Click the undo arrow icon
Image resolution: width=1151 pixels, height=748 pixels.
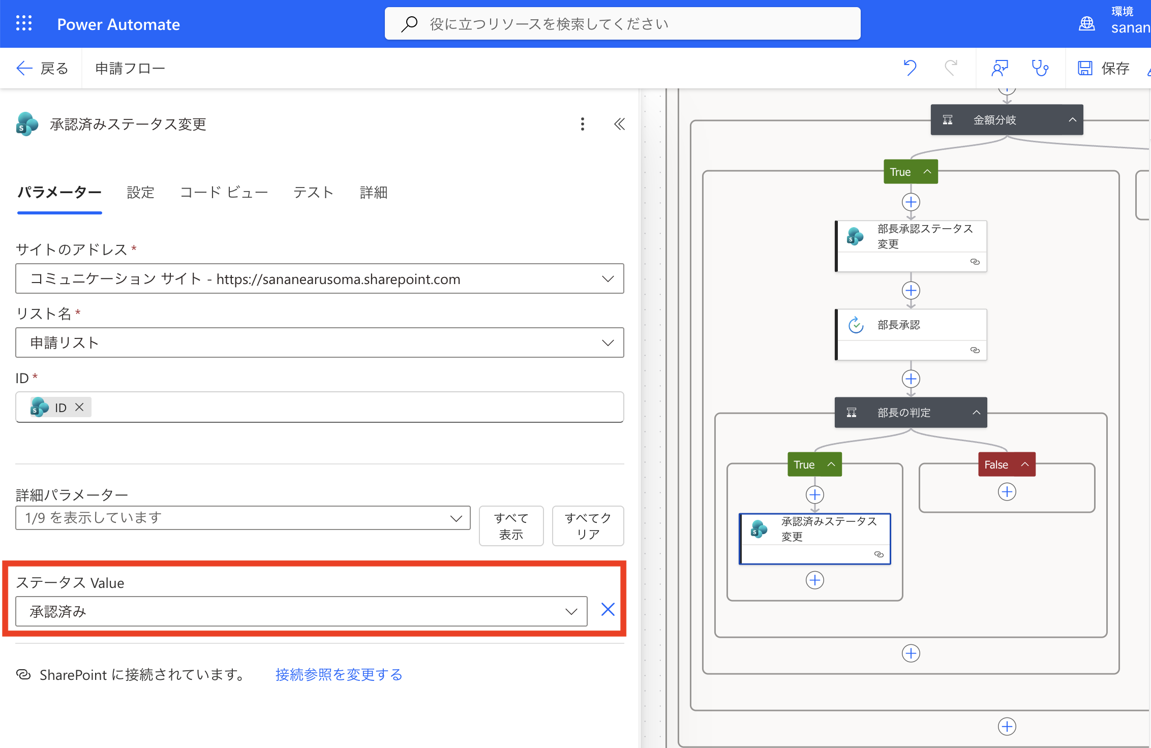[910, 68]
